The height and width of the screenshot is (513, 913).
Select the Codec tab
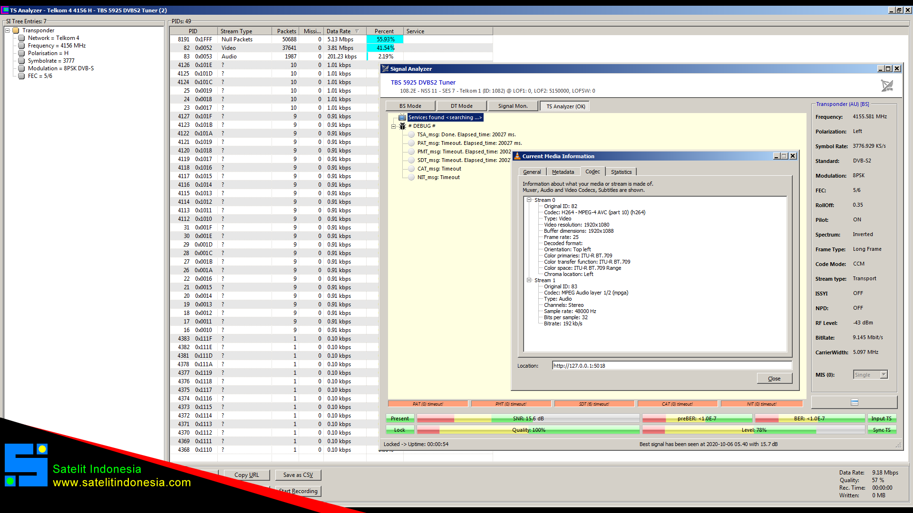click(x=592, y=171)
